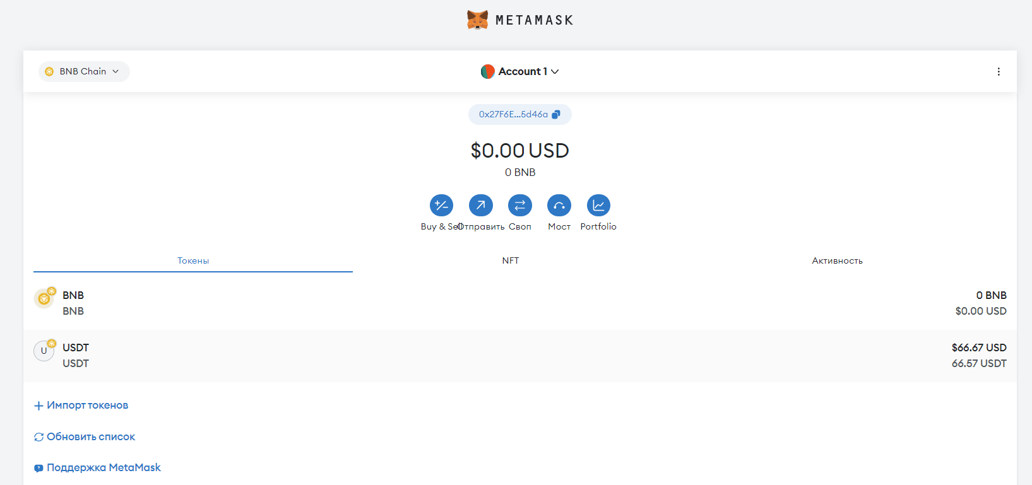Open the Account 1 selector dropdown
The image size is (1032, 485).
pos(520,72)
